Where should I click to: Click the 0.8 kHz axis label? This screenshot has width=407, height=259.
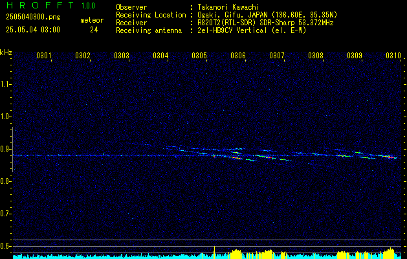(x=6, y=181)
